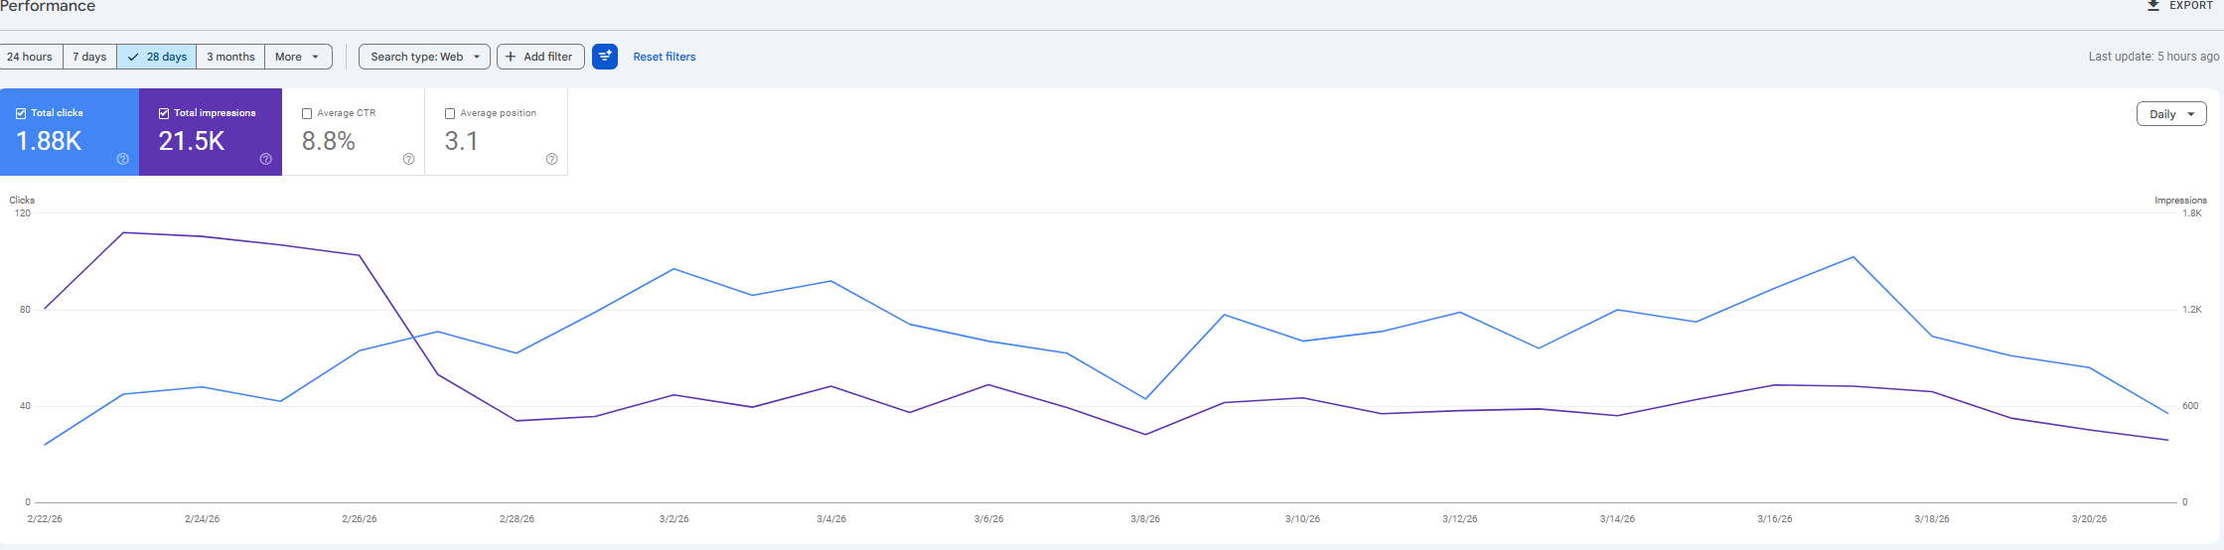Open the Daily granularity dropdown

tap(2170, 114)
